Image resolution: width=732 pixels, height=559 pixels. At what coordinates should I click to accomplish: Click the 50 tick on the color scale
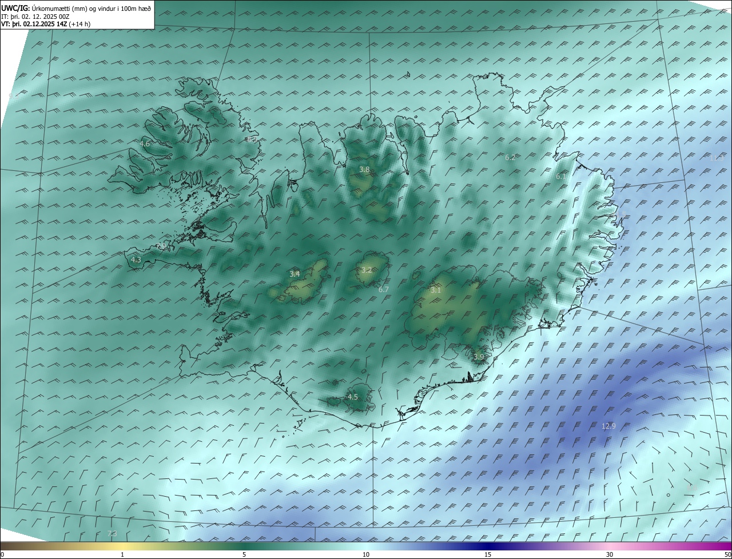[727, 554]
